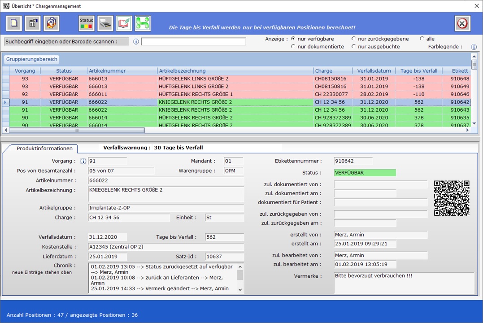The width and height of the screenshot is (483, 323).
Task: Click the Gruppierungsbereich button
Action: (x=32, y=59)
